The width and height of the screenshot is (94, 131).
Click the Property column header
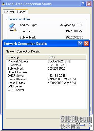pyautogui.click(x=26, y=57)
